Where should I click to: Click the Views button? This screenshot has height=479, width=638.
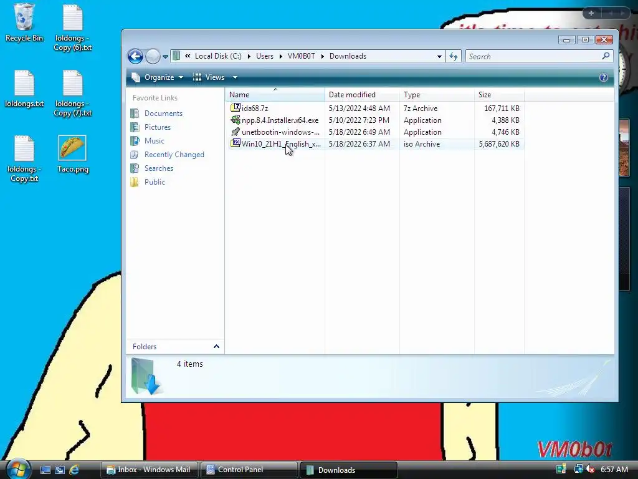(x=209, y=77)
